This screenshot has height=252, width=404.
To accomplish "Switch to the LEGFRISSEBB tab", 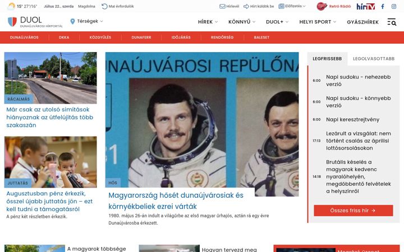I will point(327,59).
